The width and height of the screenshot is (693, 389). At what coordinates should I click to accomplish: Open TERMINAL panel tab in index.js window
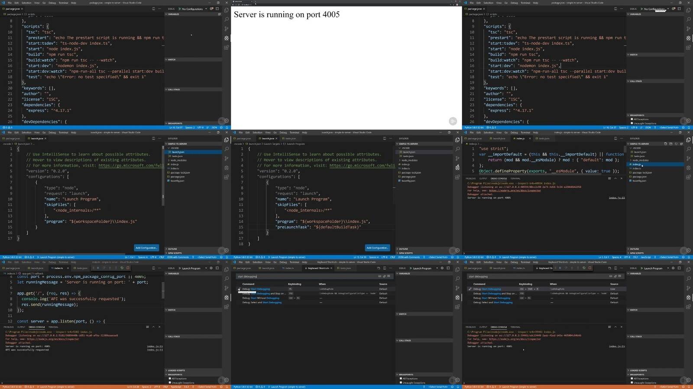tap(515, 178)
